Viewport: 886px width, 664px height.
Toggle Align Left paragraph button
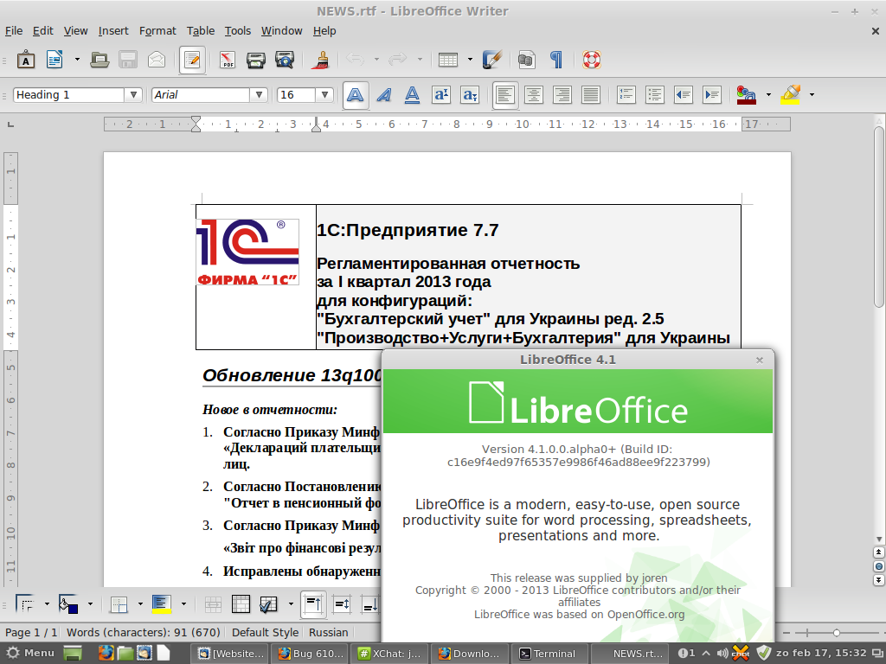tap(505, 95)
